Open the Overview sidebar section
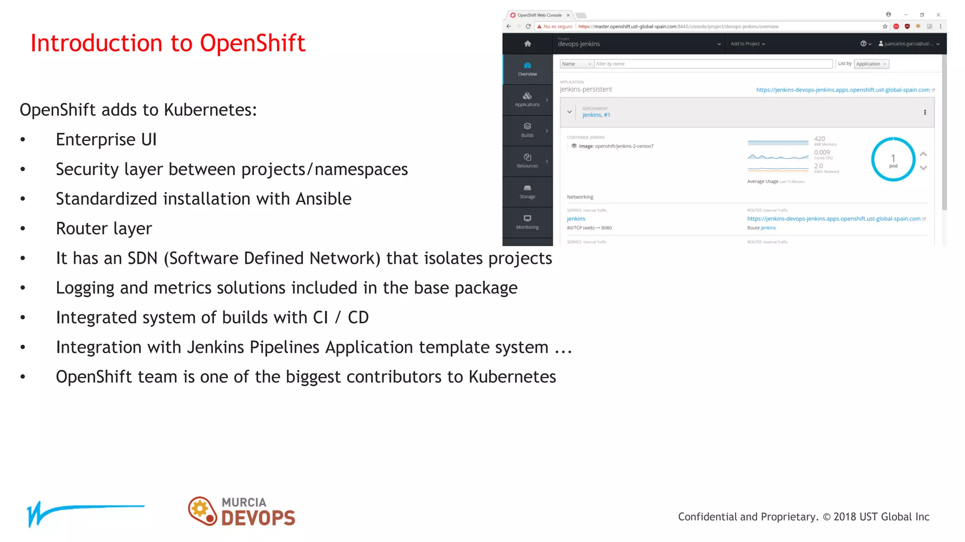This screenshot has width=965, height=542. coord(527,69)
